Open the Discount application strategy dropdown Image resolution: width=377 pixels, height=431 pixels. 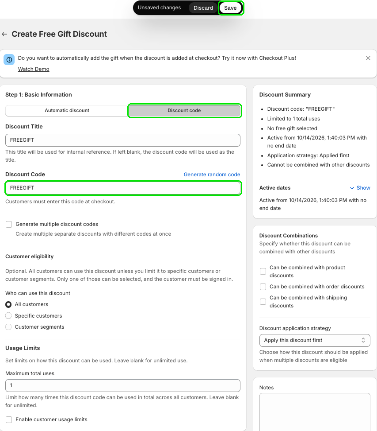(x=315, y=341)
